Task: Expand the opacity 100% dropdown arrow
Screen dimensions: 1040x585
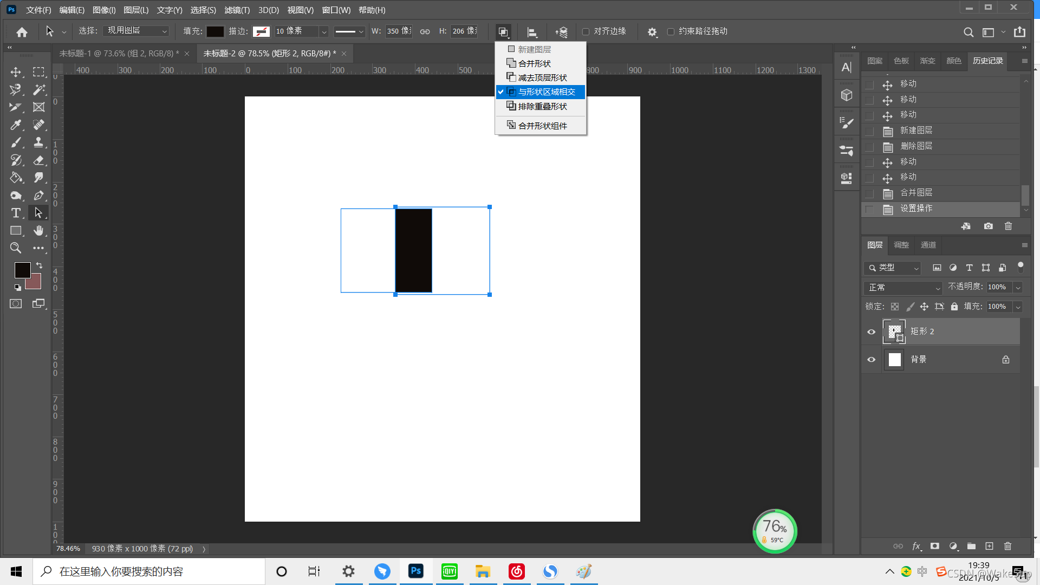Action: (x=1018, y=287)
